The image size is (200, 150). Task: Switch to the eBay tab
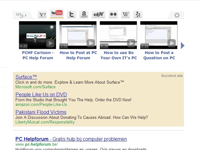pos(98,14)
